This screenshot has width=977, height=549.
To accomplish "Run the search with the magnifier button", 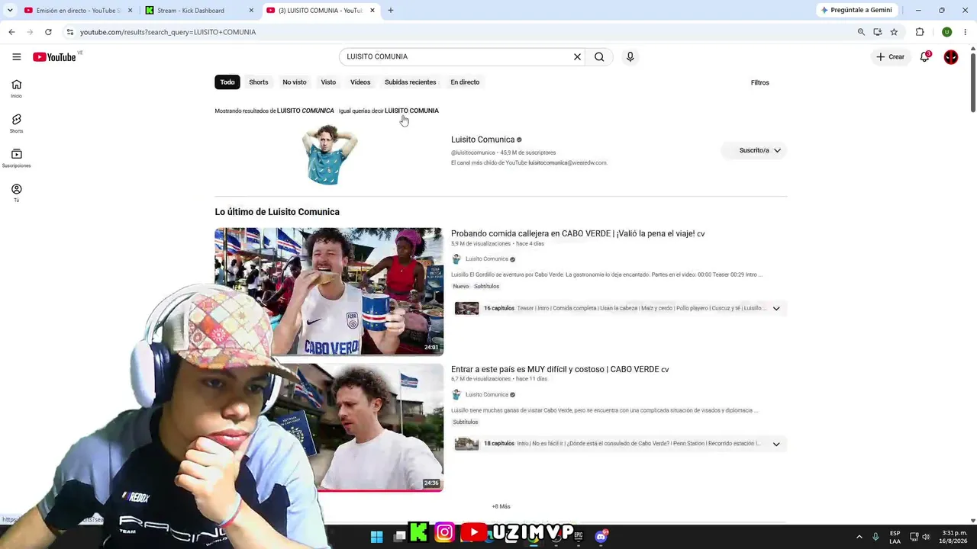I will point(599,56).
